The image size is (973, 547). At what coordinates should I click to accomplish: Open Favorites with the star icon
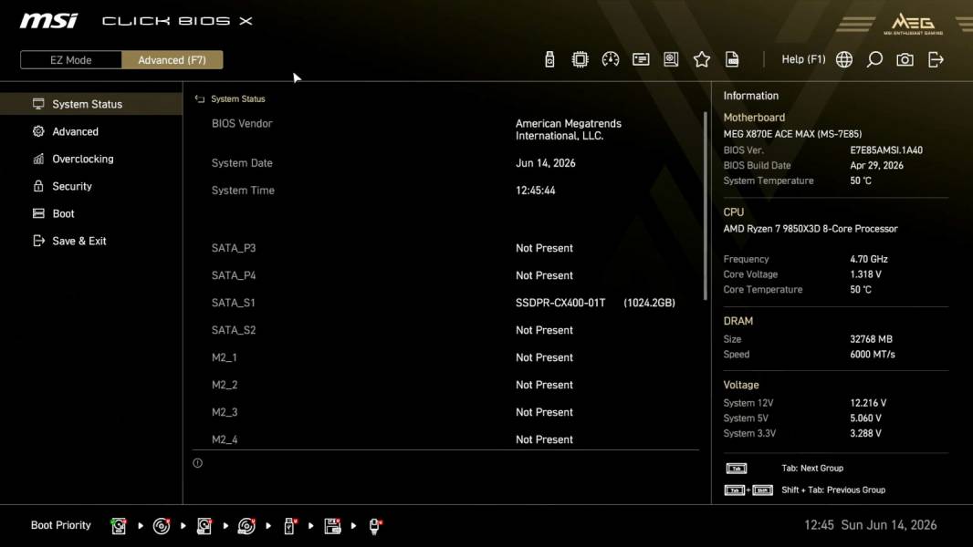tap(702, 59)
